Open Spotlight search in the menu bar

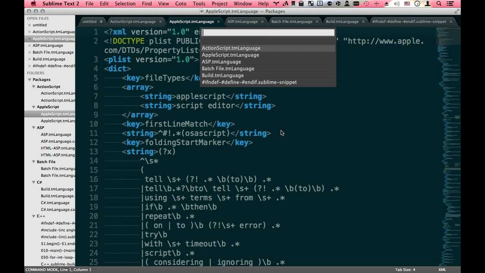click(x=439, y=4)
